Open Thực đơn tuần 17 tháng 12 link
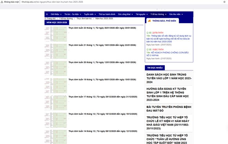This screenshot has height=144, width=228. tap(103, 97)
